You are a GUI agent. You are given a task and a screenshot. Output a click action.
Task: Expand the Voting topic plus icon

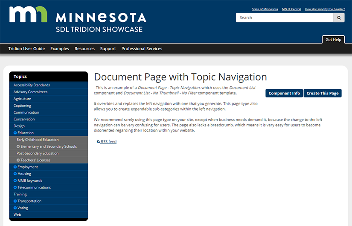click(x=15, y=208)
